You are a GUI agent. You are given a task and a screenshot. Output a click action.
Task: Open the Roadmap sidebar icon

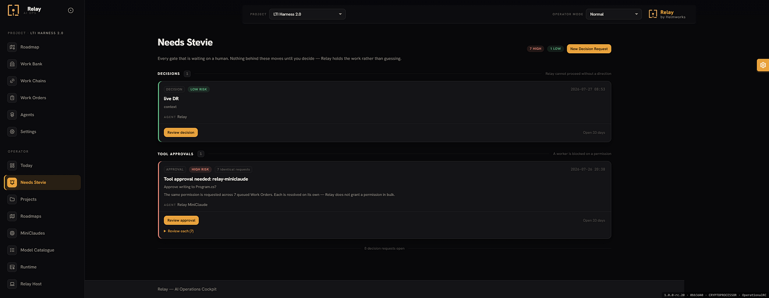pos(12,47)
